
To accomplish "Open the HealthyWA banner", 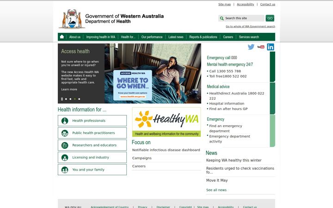I will point(166,122).
